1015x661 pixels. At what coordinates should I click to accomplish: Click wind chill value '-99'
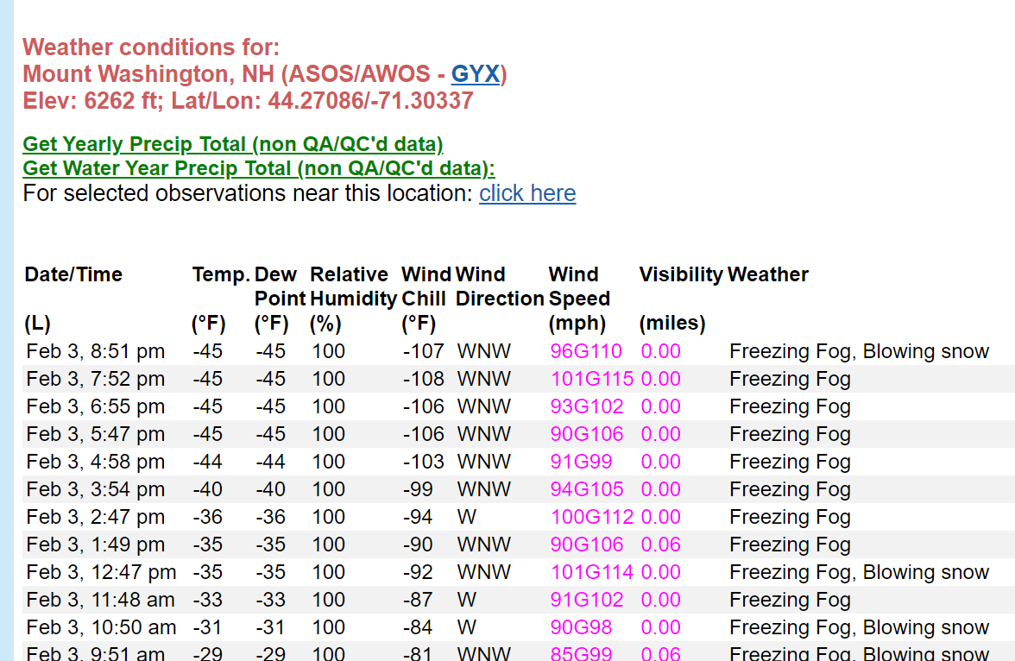click(x=418, y=489)
